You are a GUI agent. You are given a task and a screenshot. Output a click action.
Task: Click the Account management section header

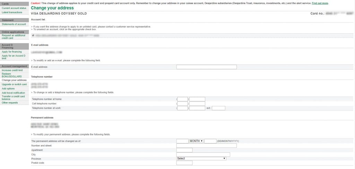(15, 66)
